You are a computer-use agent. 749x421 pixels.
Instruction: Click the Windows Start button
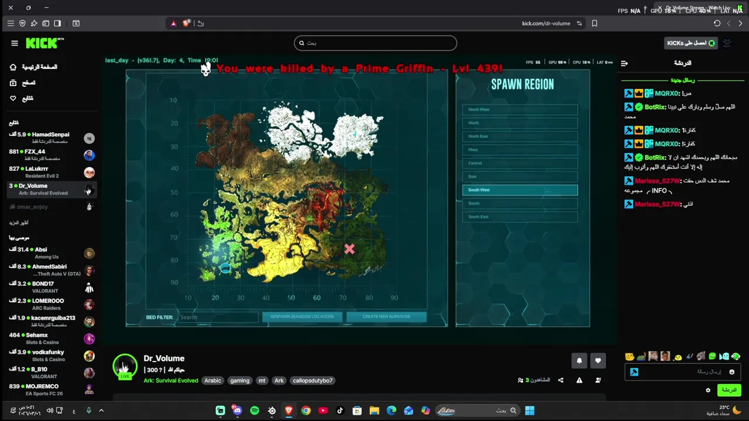click(x=530, y=410)
